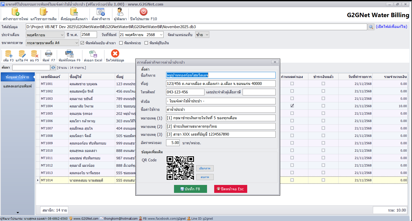The height and width of the screenshot is (221, 412).
Task: Switch to the print preview side tab
Action: tap(17, 86)
